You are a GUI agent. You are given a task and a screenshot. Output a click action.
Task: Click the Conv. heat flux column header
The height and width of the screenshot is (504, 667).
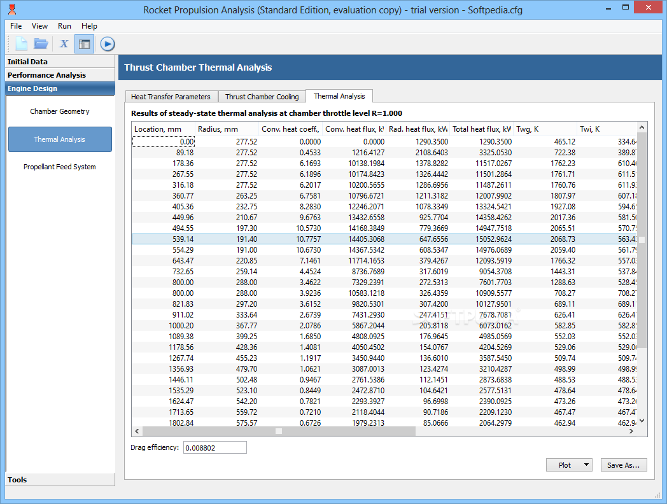coord(355,129)
